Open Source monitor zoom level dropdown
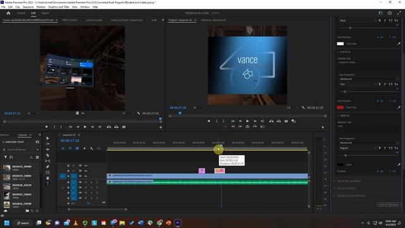 [x=33, y=113]
